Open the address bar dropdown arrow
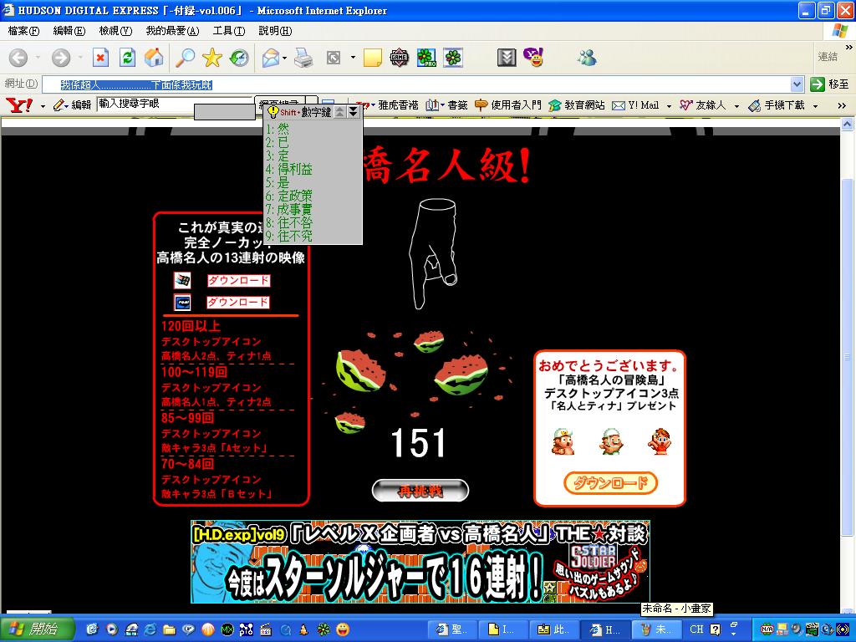 (797, 84)
